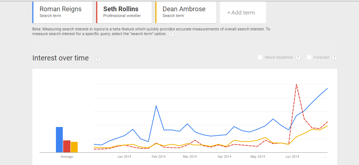
Task: Click the red dashed line's June peak
Action: click(x=297, y=84)
